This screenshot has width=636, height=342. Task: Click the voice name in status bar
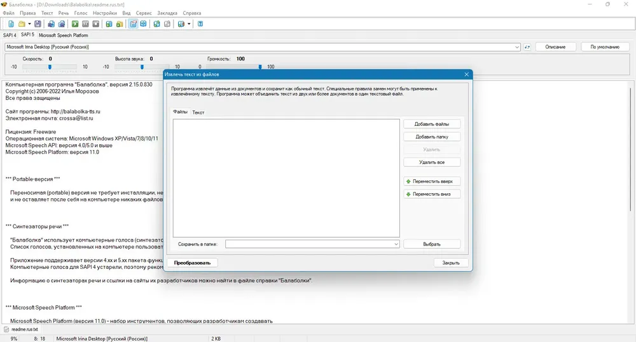(102, 339)
